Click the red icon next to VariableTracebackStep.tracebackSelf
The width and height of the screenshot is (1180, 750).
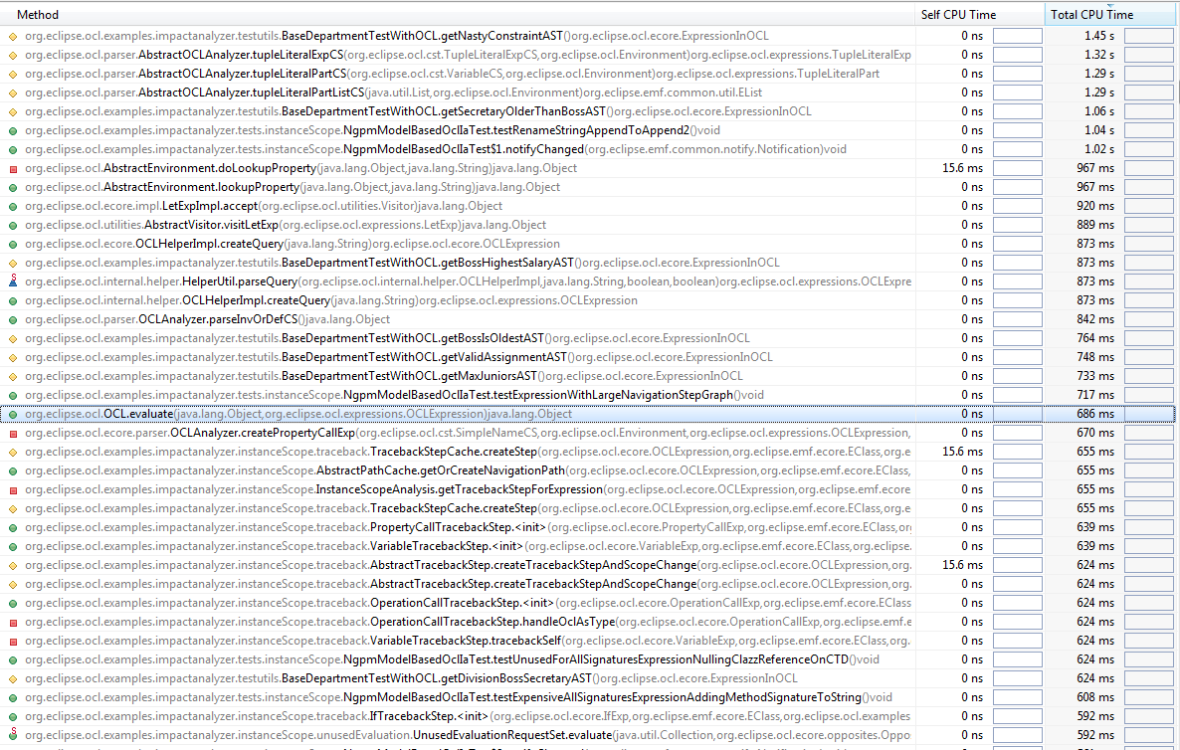(x=13, y=641)
